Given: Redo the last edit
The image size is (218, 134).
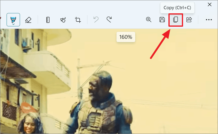Looking at the screenshot, I should [109, 20].
